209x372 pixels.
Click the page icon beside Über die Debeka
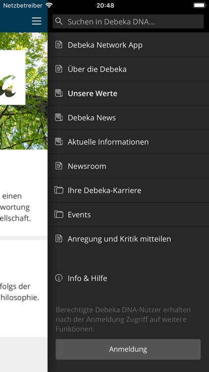[x=59, y=69]
